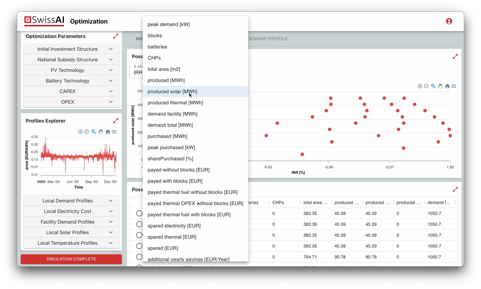The width and height of the screenshot is (481, 289).
Task: Click the IRR X axis input field
Action: (x=138, y=72)
